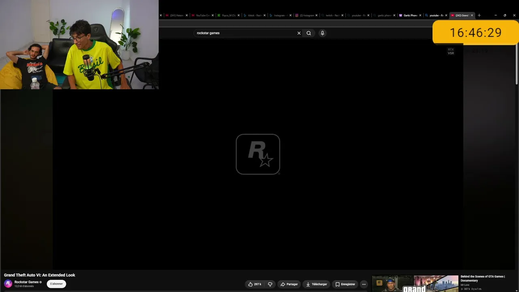Click the video player showing Rockstar logo
Image resolution: width=519 pixels, height=292 pixels.
258,154
